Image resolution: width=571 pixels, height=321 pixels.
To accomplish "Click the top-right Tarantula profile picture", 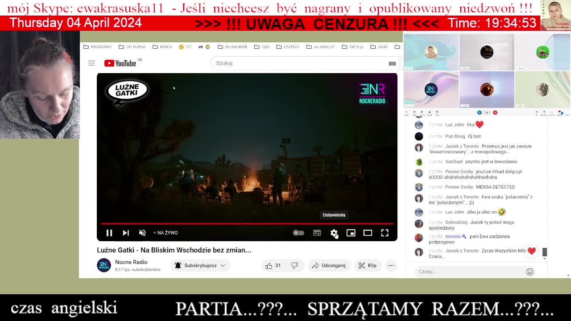I will [x=555, y=15].
